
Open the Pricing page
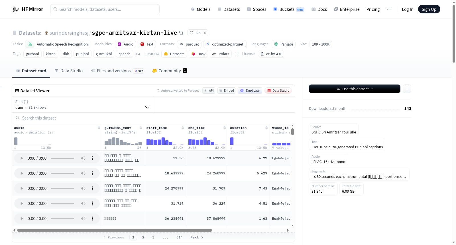coord(373,9)
